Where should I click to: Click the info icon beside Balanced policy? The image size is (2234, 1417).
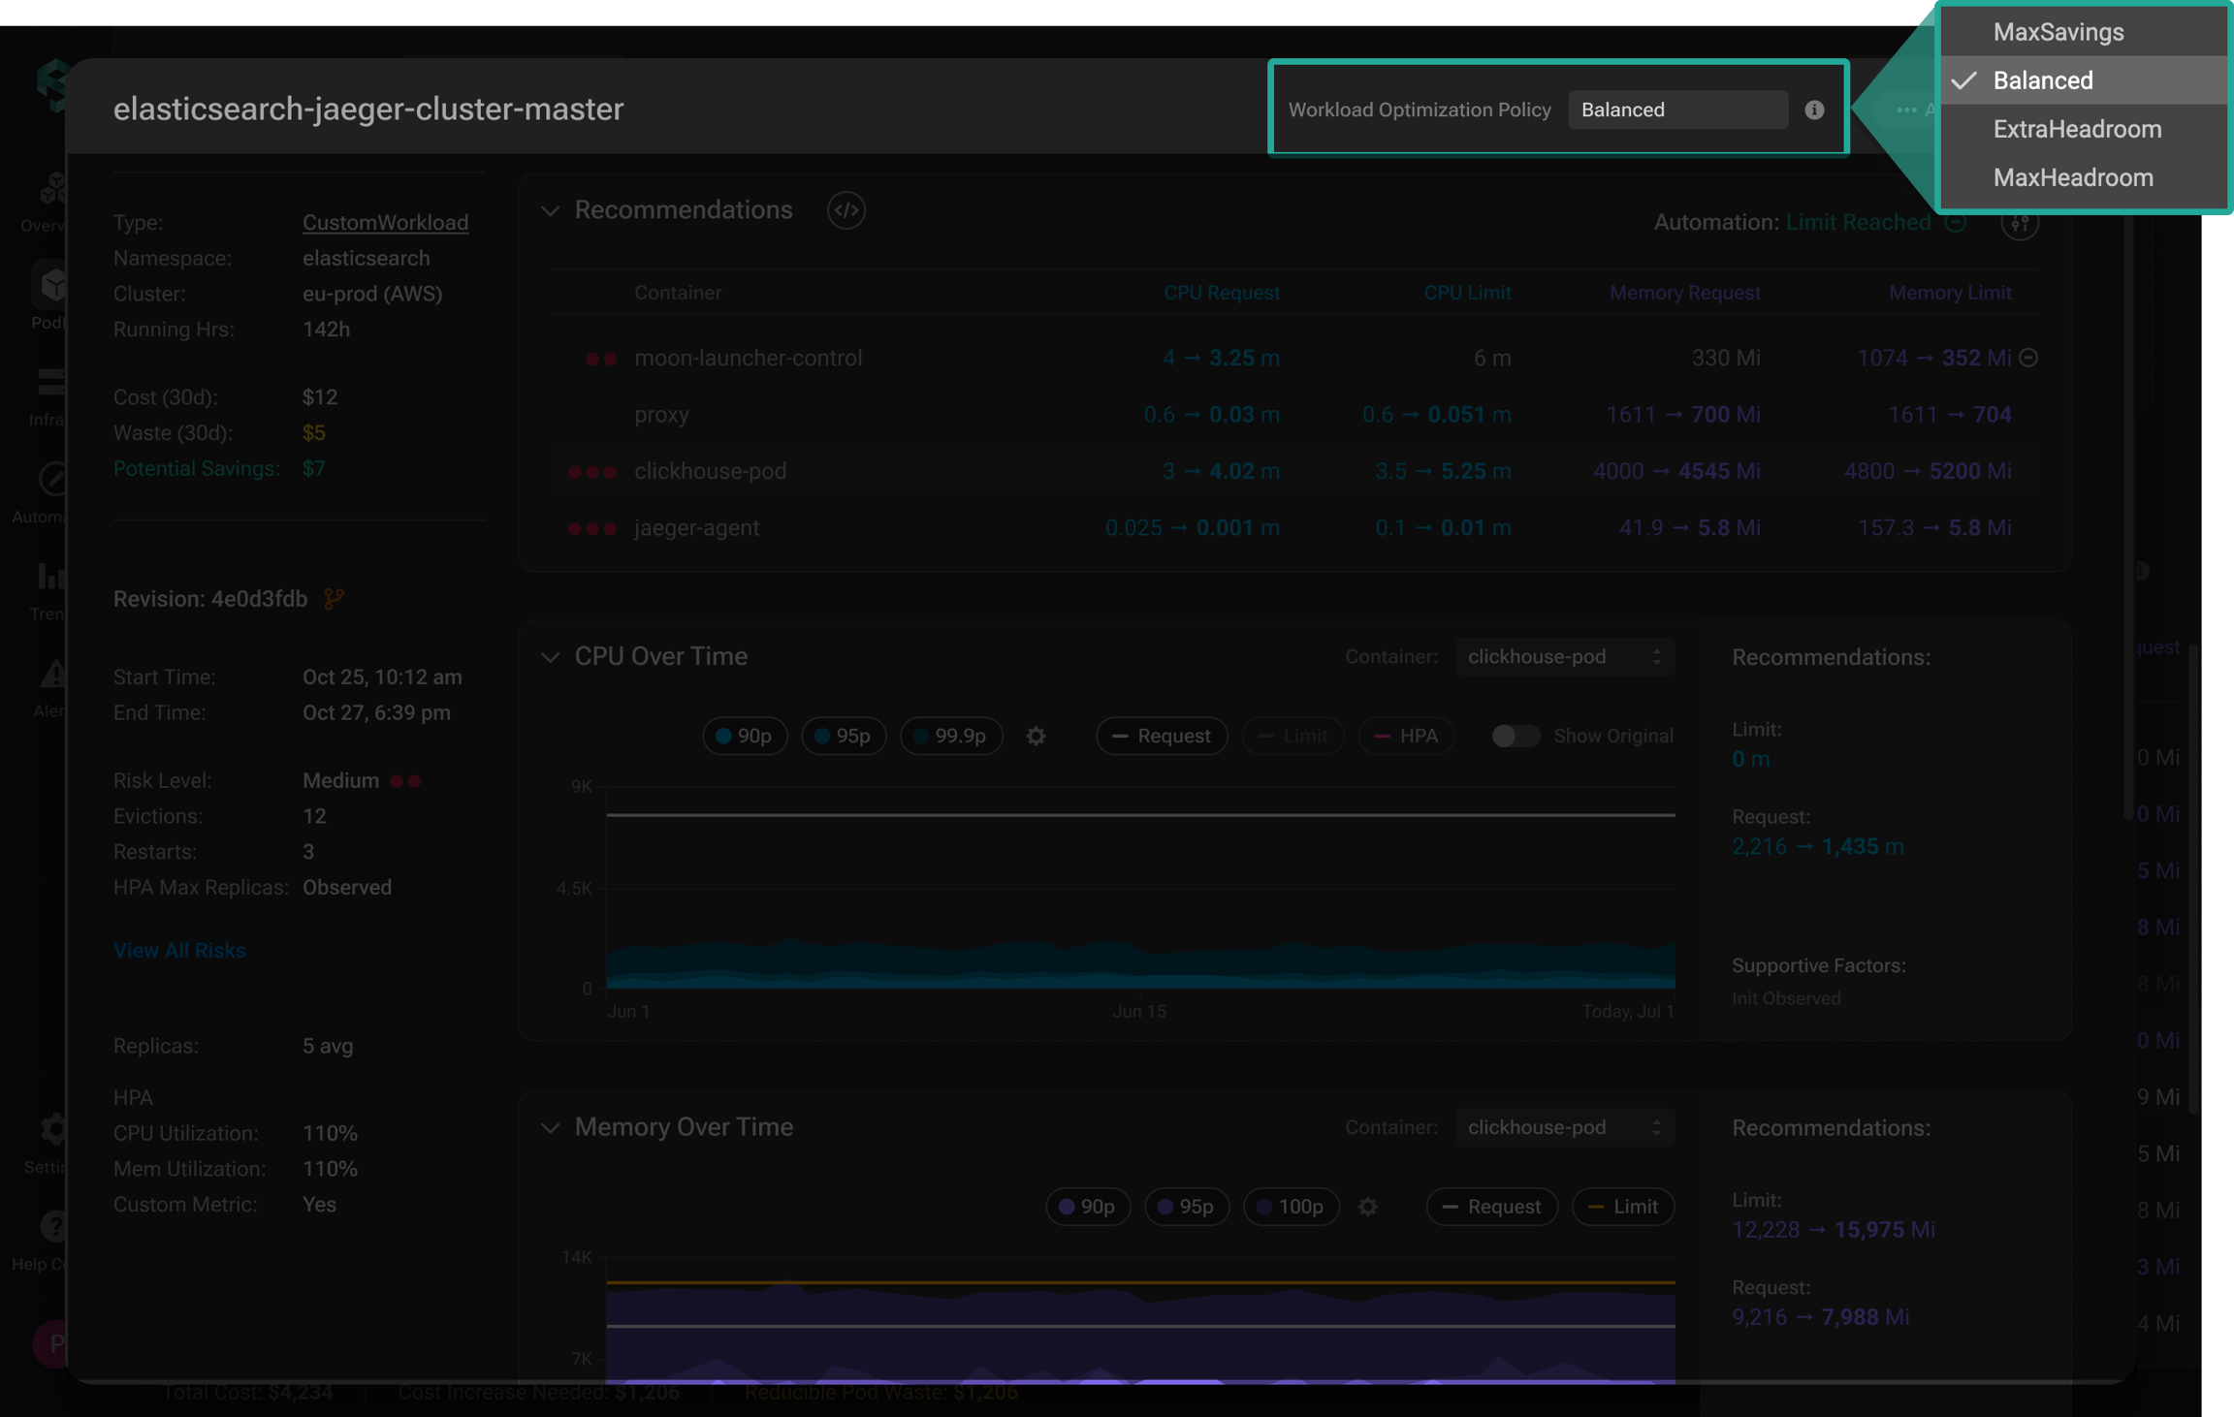[x=1814, y=110]
